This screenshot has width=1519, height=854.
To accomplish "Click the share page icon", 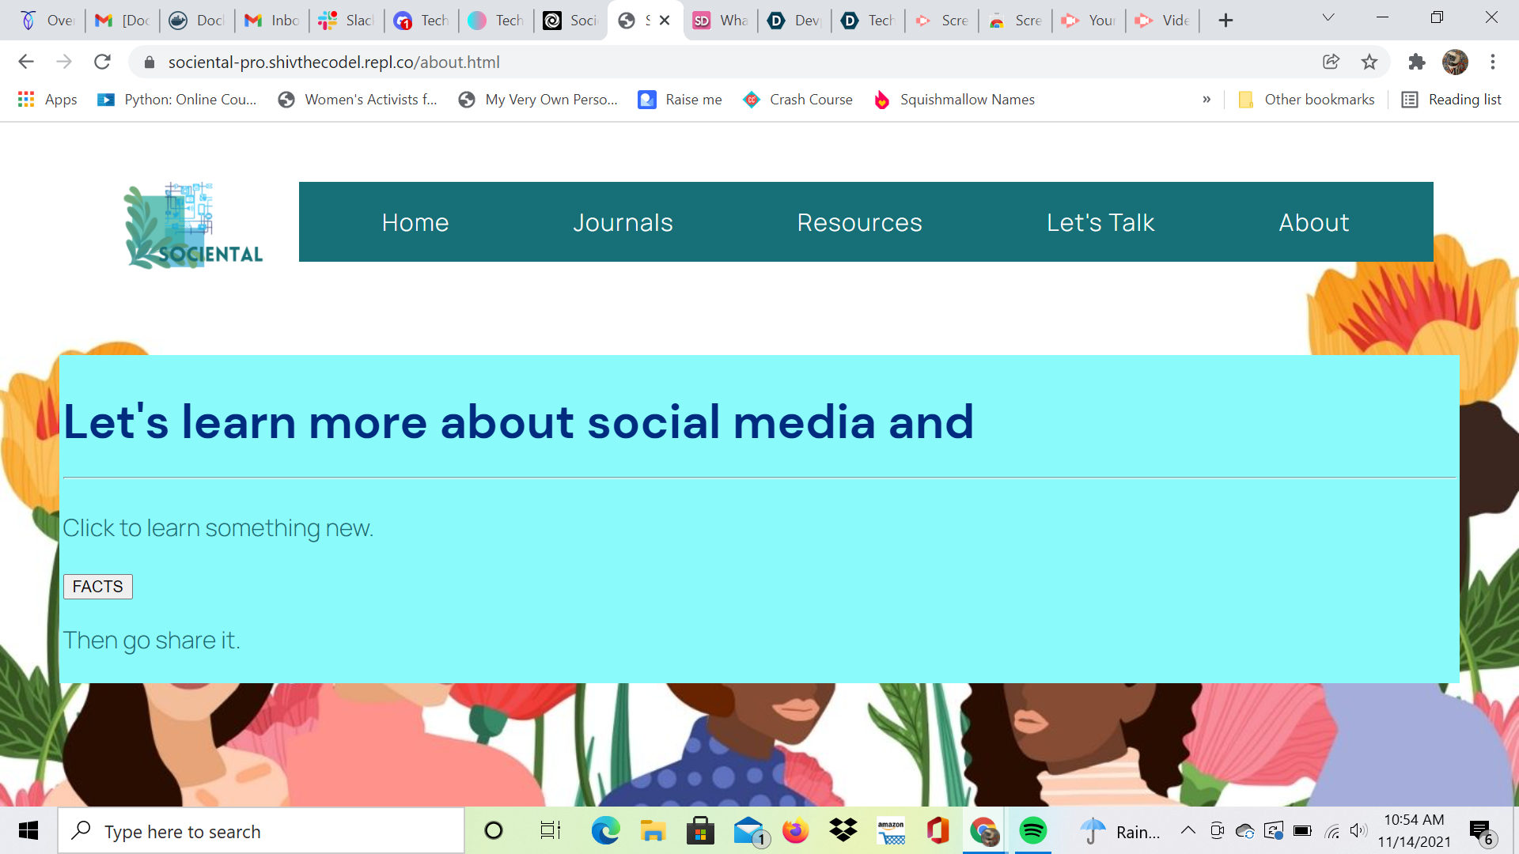I will (x=1331, y=62).
